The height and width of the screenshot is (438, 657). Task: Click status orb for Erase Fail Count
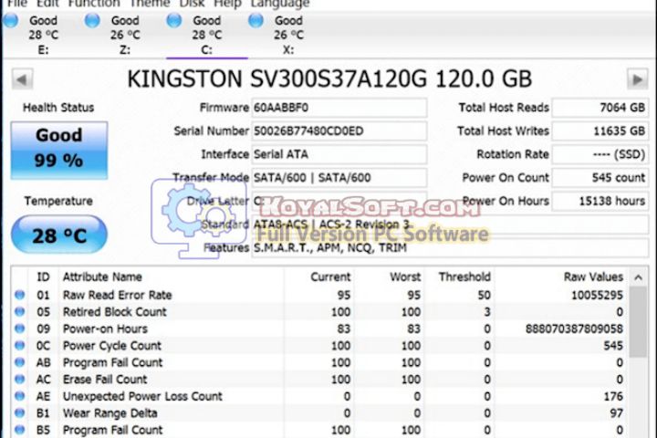[x=20, y=380]
